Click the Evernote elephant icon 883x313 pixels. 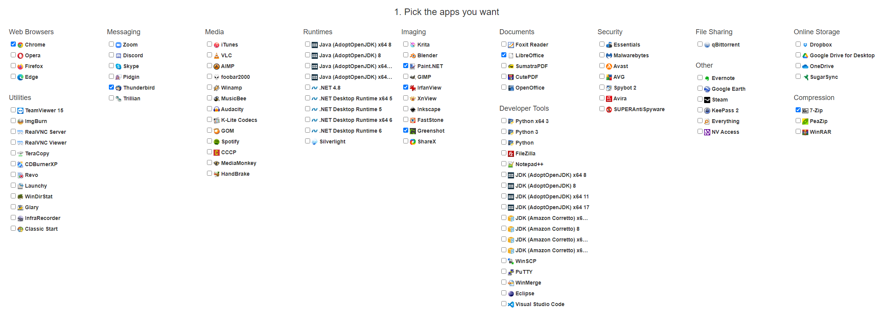click(707, 78)
